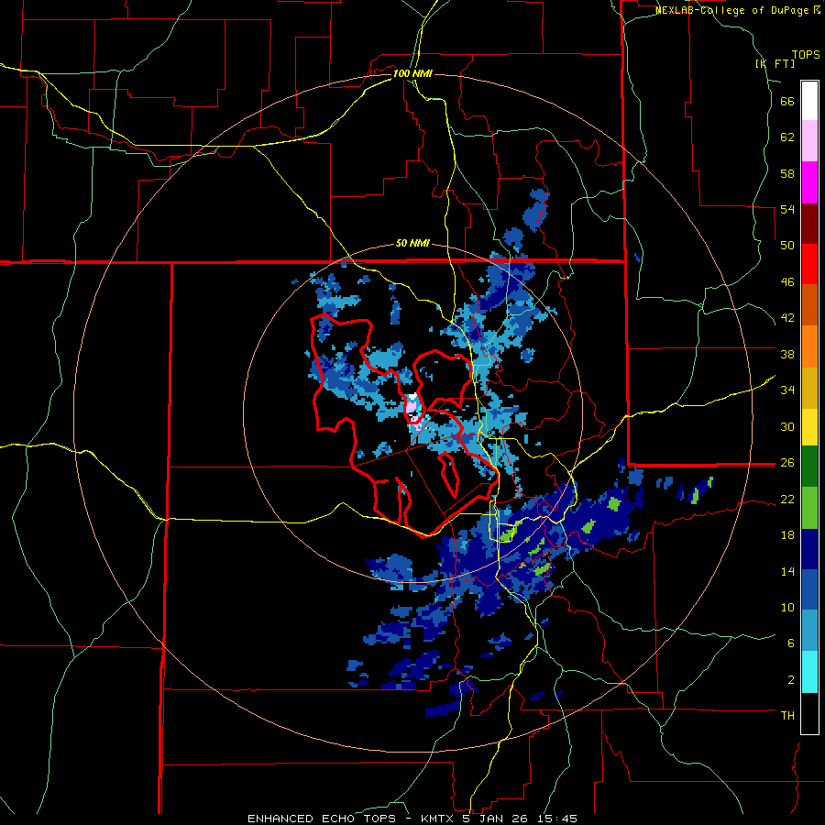Click the black TH threshold legend block
The height and width of the screenshot is (825, 825).
[x=809, y=713]
